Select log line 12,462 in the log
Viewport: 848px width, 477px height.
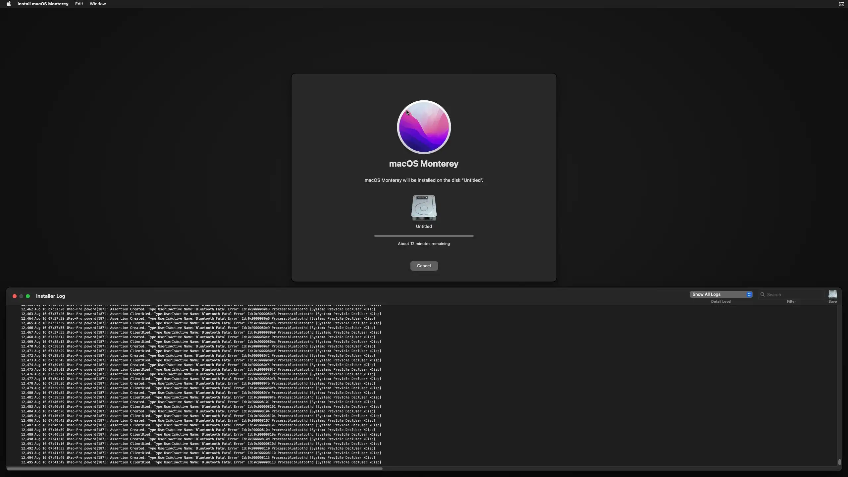(x=198, y=309)
